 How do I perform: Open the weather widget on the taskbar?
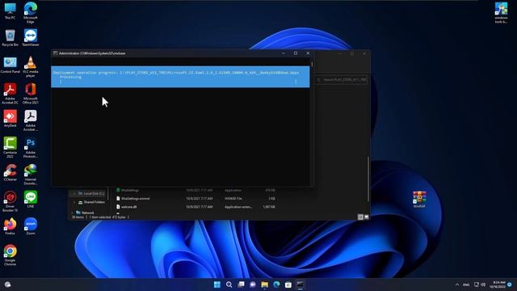(x=7, y=285)
